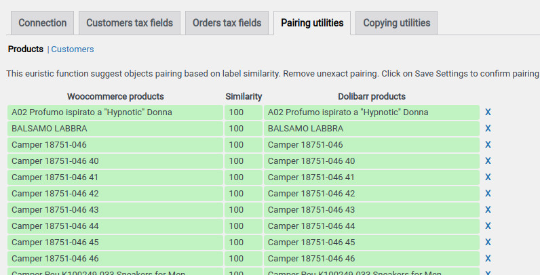Remove pairing of Camper 18751-046 43
Image resolution: width=540 pixels, height=275 pixels.
click(488, 210)
